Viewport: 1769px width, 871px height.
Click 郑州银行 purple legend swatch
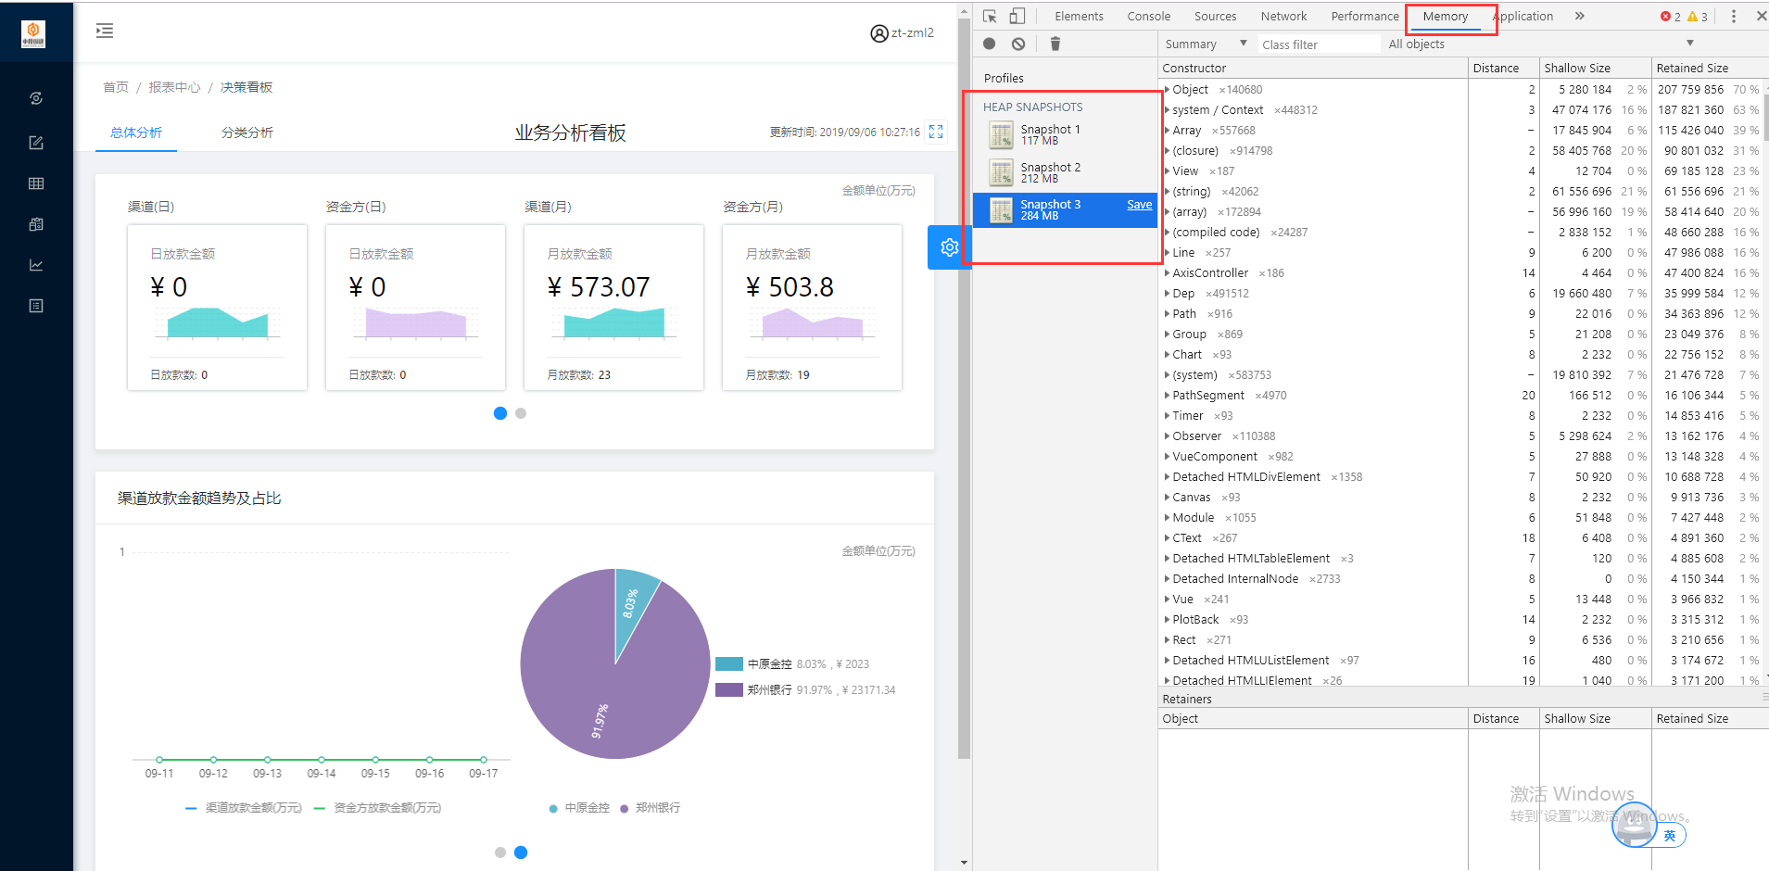[729, 690]
